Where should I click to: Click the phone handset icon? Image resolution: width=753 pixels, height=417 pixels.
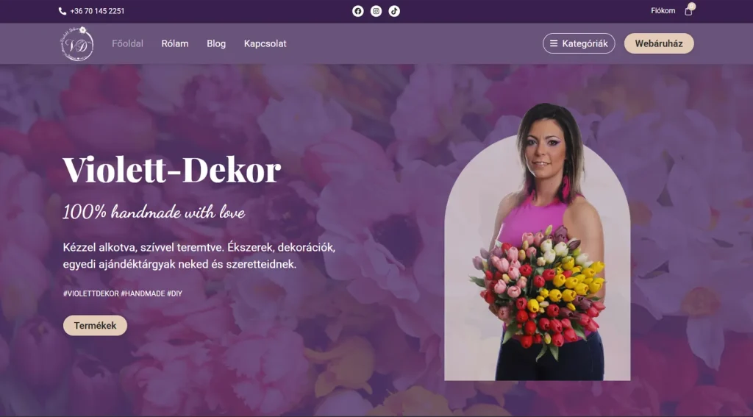pyautogui.click(x=63, y=11)
